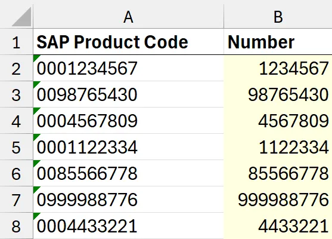Select row 7 header
This screenshot has height=239, width=332.
pyautogui.click(x=16, y=200)
